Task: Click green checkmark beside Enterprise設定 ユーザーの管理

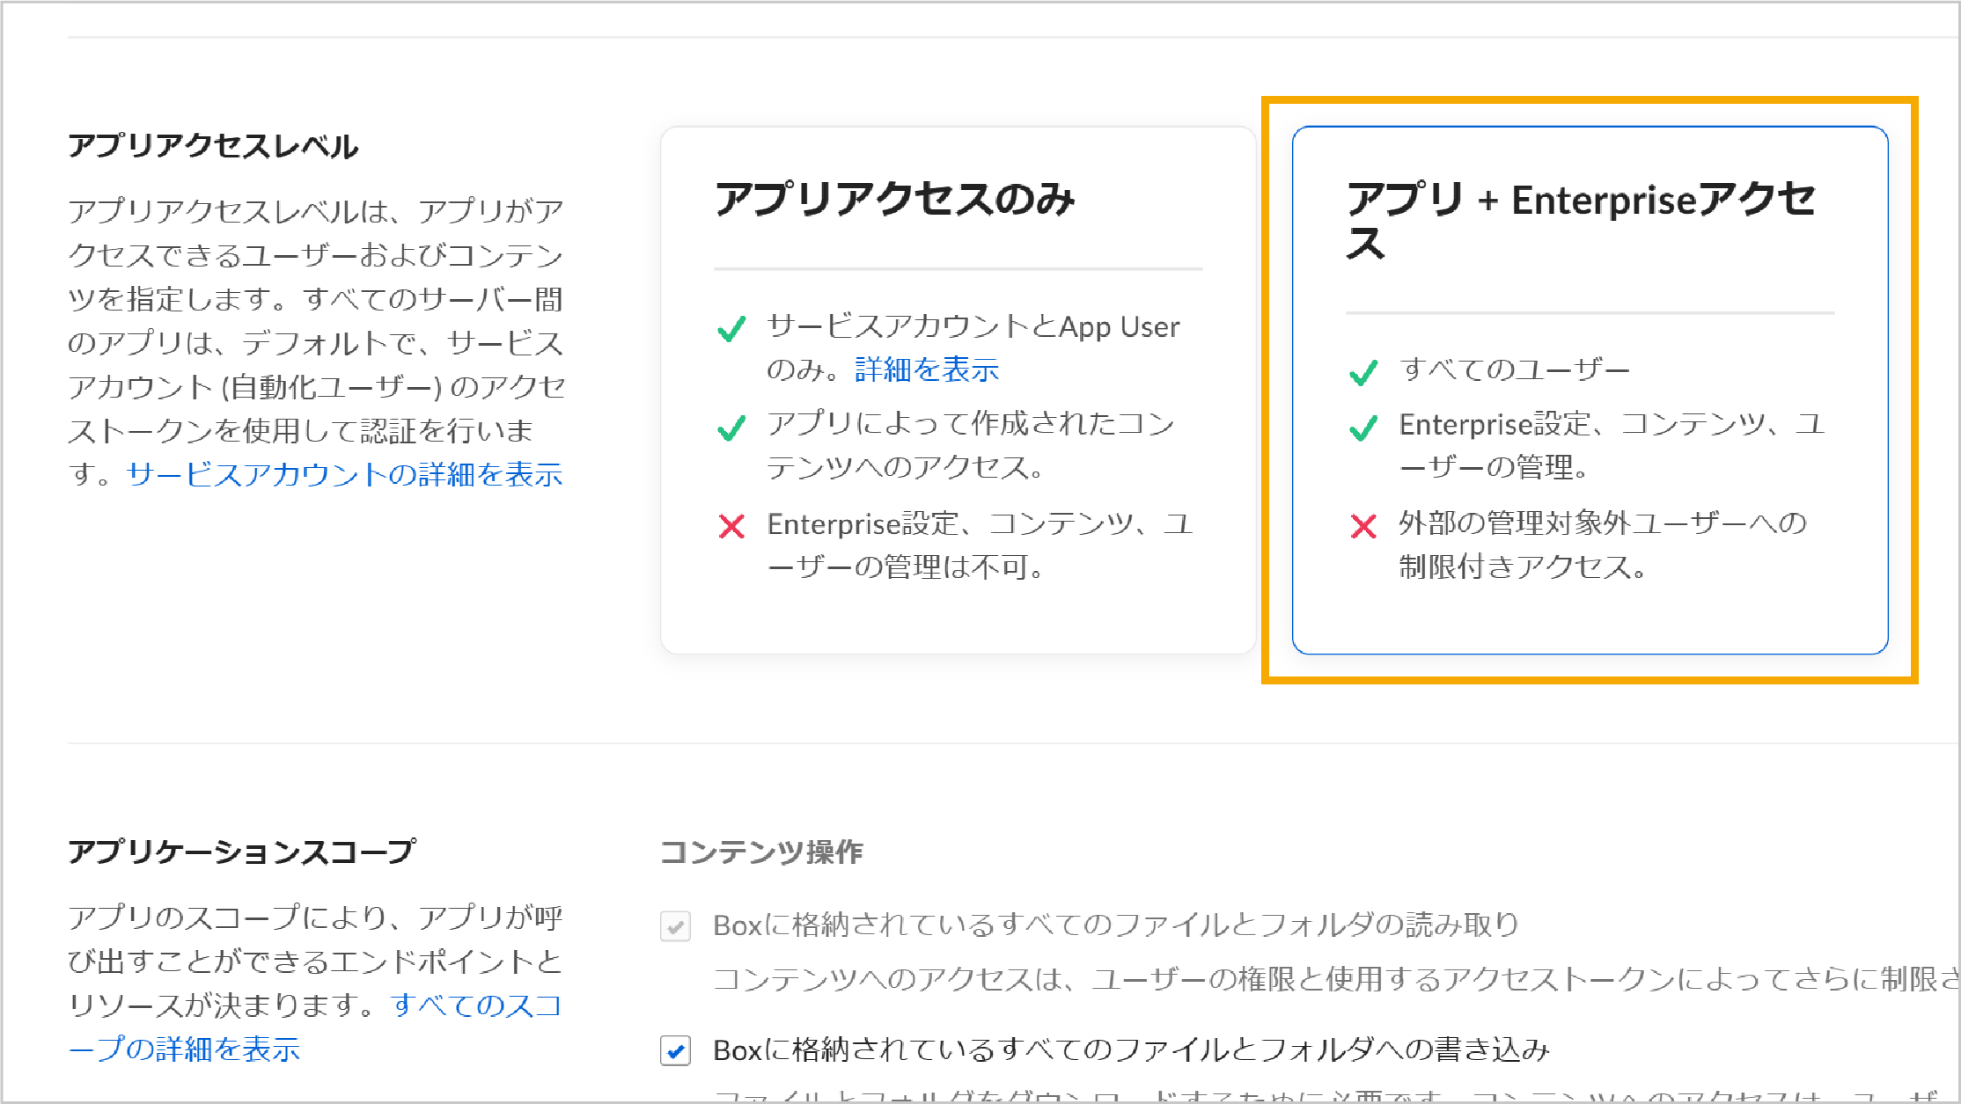Action: [1363, 428]
